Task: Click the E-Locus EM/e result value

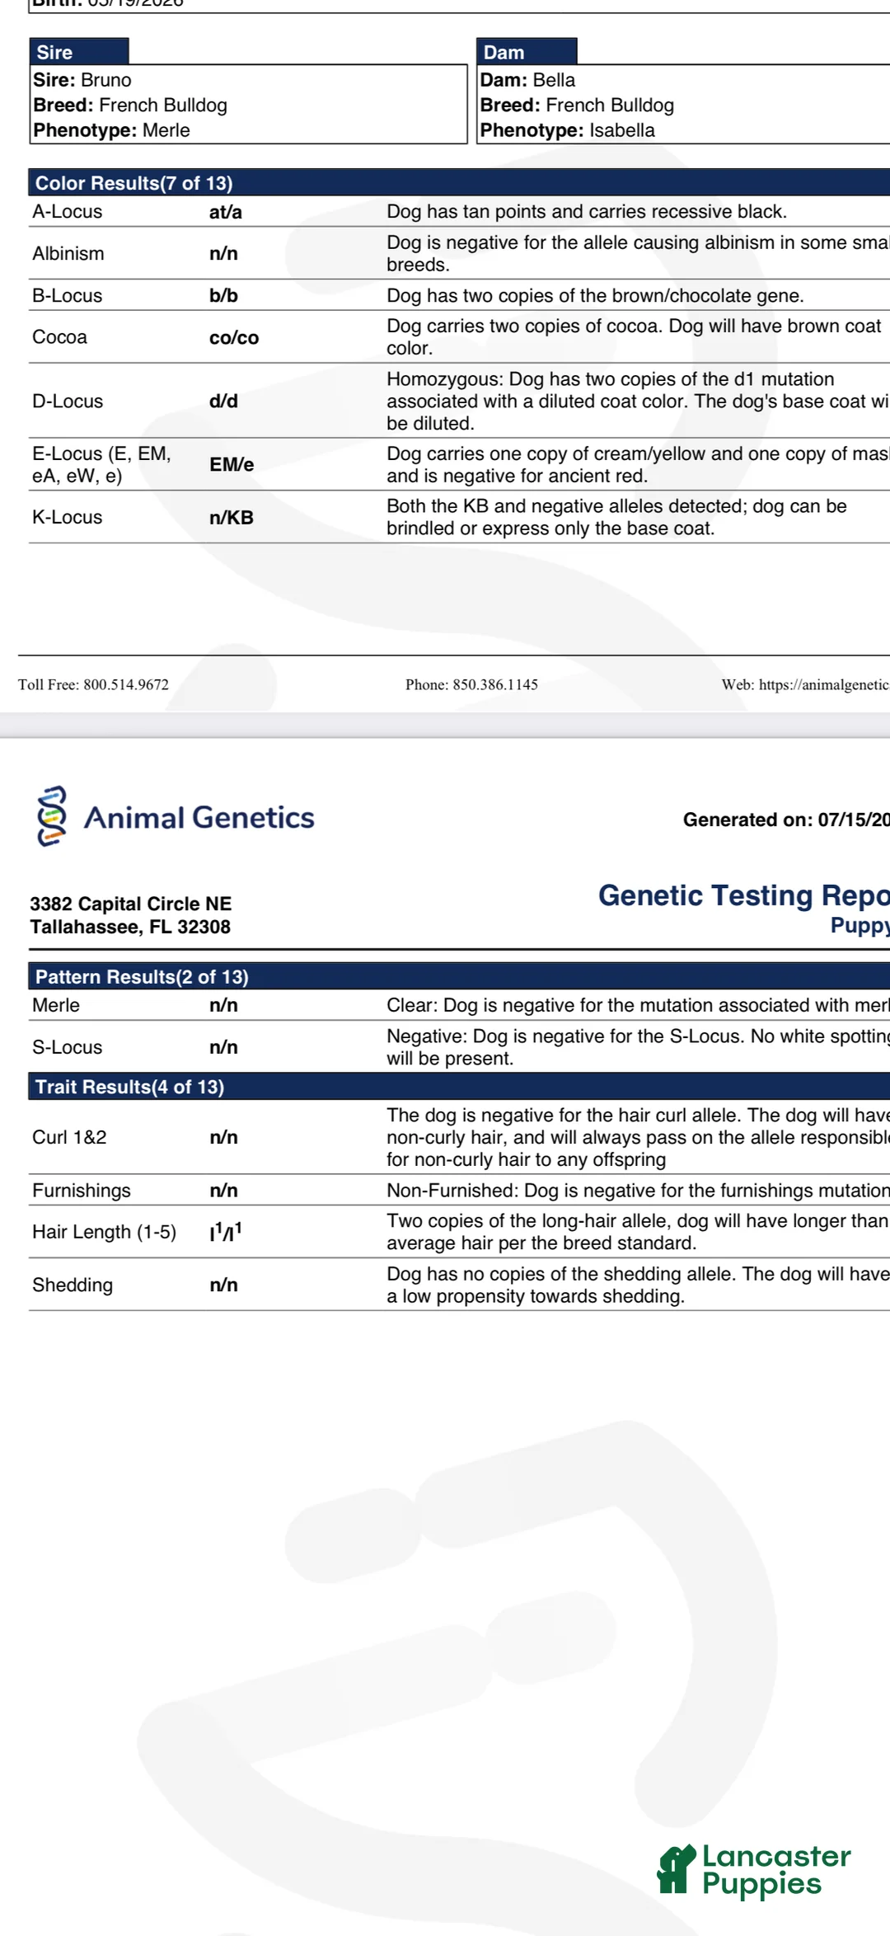Action: click(232, 464)
